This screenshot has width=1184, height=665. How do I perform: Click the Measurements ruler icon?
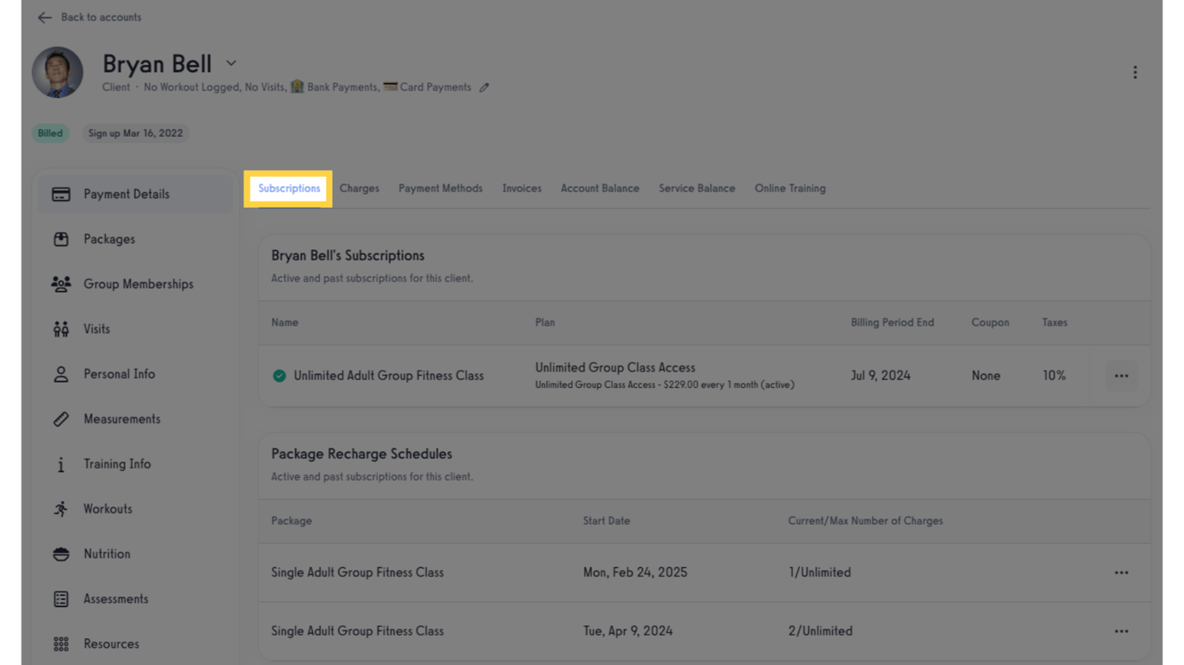[59, 419]
